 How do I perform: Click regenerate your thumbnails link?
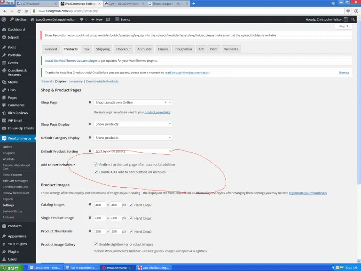pos(308,193)
